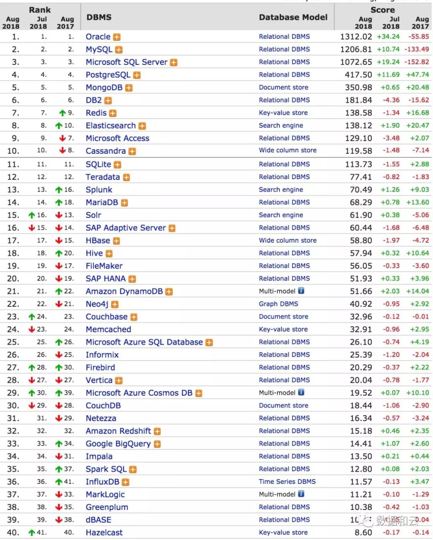Click the plus icon next to Amazon Redshift
The width and height of the screenshot is (433, 540).
click(157, 431)
